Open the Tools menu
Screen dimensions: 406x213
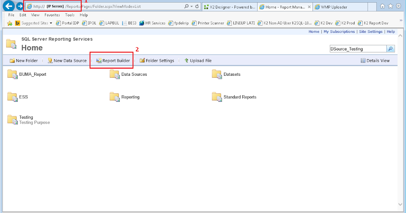[x=70, y=15]
